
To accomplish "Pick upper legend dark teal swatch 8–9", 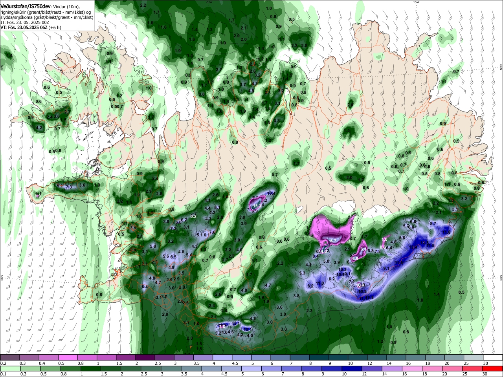I will 318,357.
